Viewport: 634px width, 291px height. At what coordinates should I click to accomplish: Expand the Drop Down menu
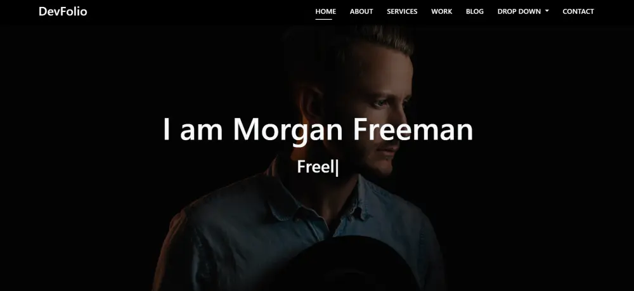click(x=523, y=11)
